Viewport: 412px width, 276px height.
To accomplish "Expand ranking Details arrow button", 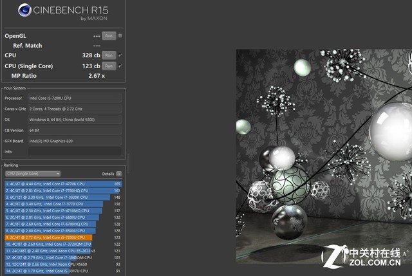I will (x=118, y=174).
